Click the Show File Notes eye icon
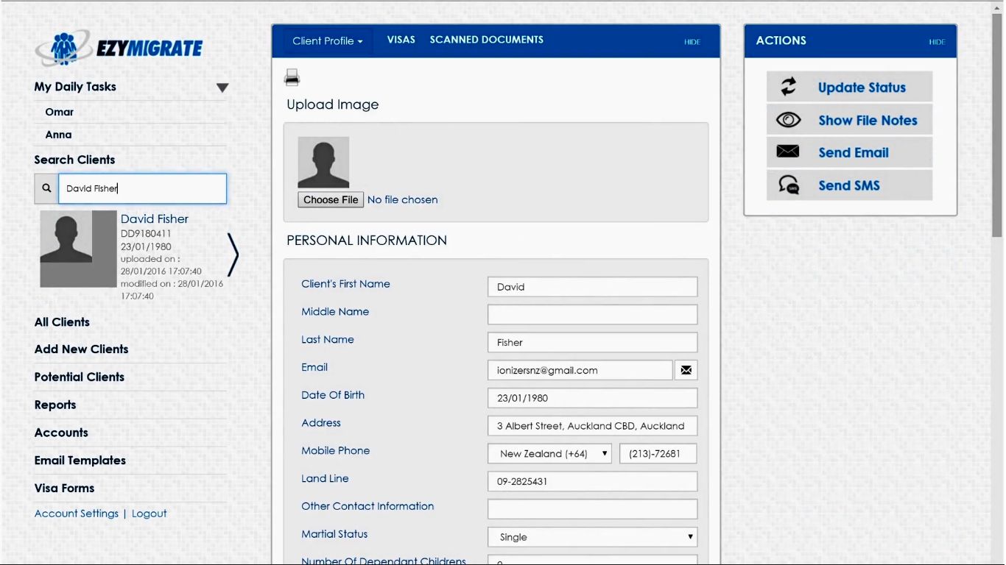This screenshot has width=1006, height=565. click(x=789, y=120)
